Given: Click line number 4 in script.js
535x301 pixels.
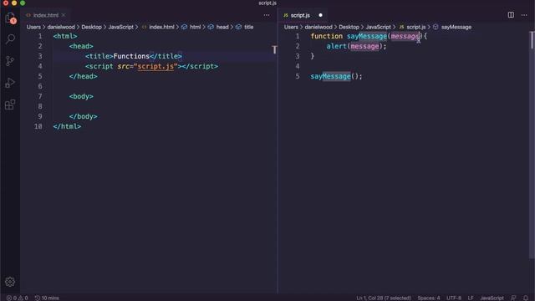Looking at the screenshot, I should [298, 66].
